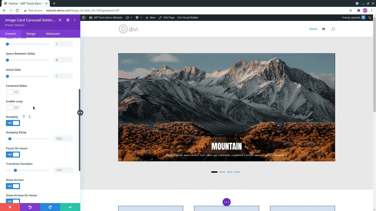Screen dimensions: 376x211
Task: Discard changes with red X button
Action: (10, 207)
